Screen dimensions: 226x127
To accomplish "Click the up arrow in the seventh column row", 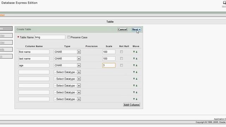I will [x=137, y=92].
